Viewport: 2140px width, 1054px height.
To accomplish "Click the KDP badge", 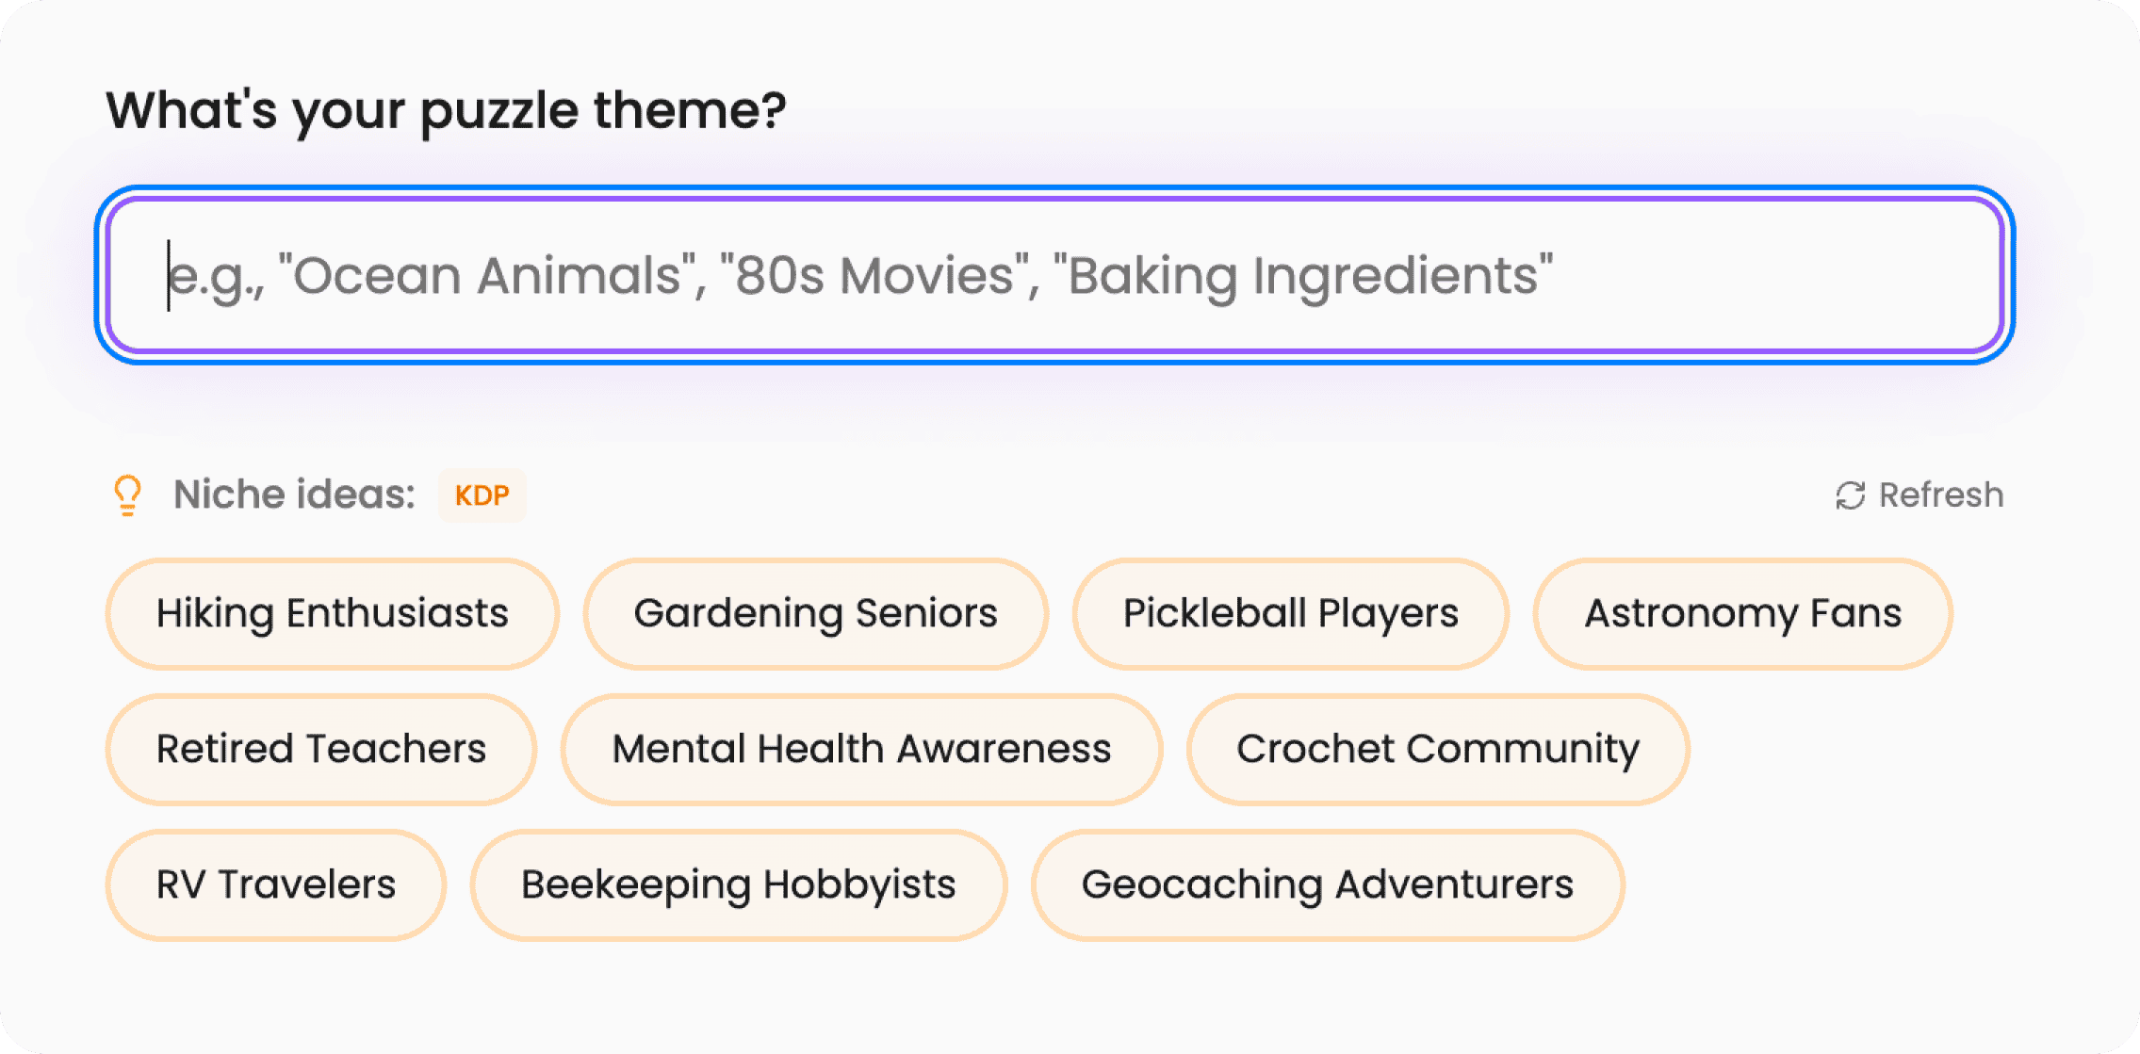I will click(x=482, y=494).
